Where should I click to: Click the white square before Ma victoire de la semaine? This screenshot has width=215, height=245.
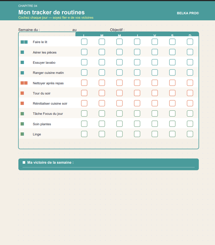pyautogui.click(x=24, y=162)
